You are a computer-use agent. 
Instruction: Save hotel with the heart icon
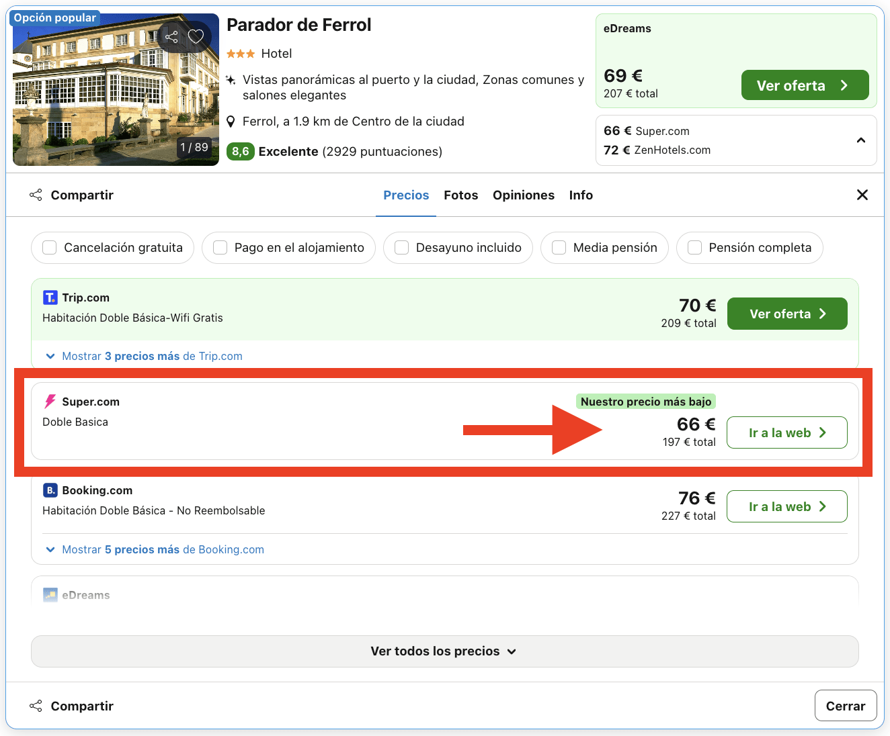[196, 37]
